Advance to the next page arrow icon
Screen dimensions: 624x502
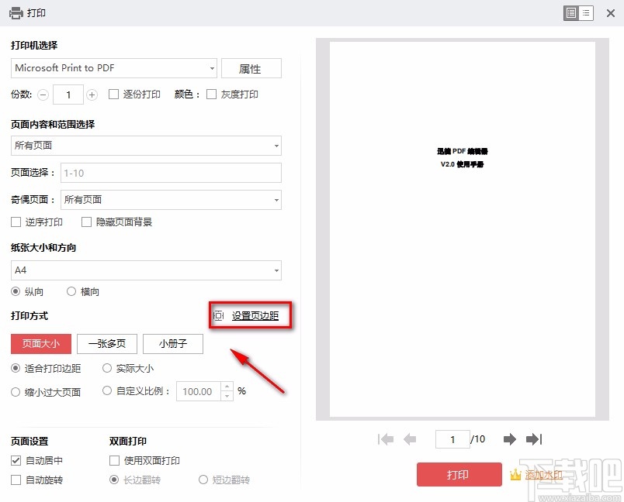[x=509, y=439]
